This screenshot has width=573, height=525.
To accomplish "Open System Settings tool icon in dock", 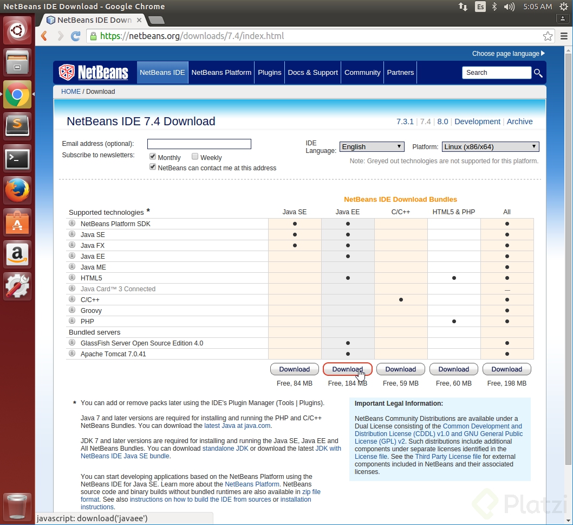I will pyautogui.click(x=17, y=286).
